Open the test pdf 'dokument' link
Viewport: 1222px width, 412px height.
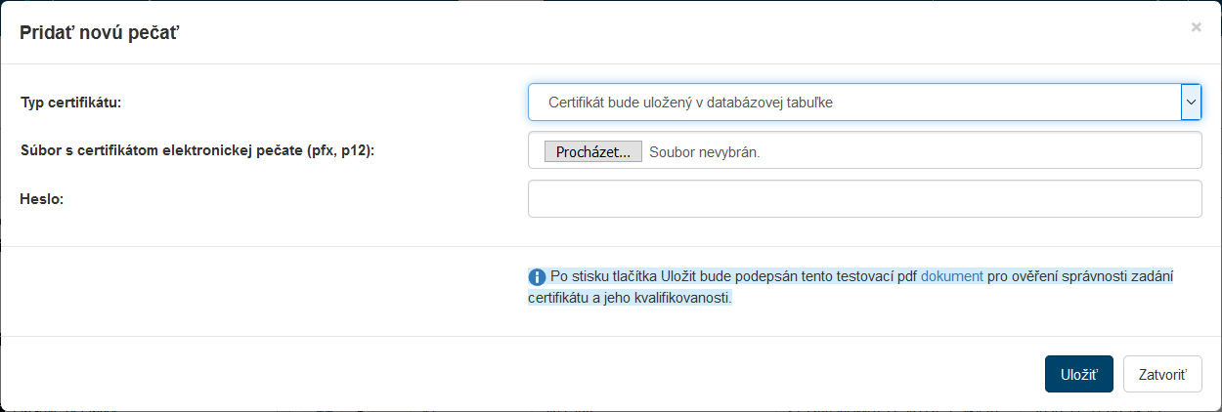point(951,276)
